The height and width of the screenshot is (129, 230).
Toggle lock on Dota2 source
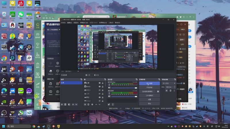coord(103,101)
